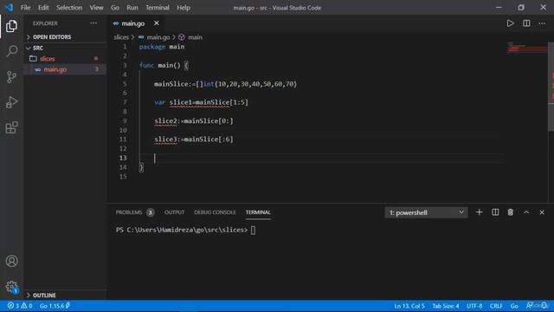
Task: Maximize the panel with up chevron
Action: 526,212
